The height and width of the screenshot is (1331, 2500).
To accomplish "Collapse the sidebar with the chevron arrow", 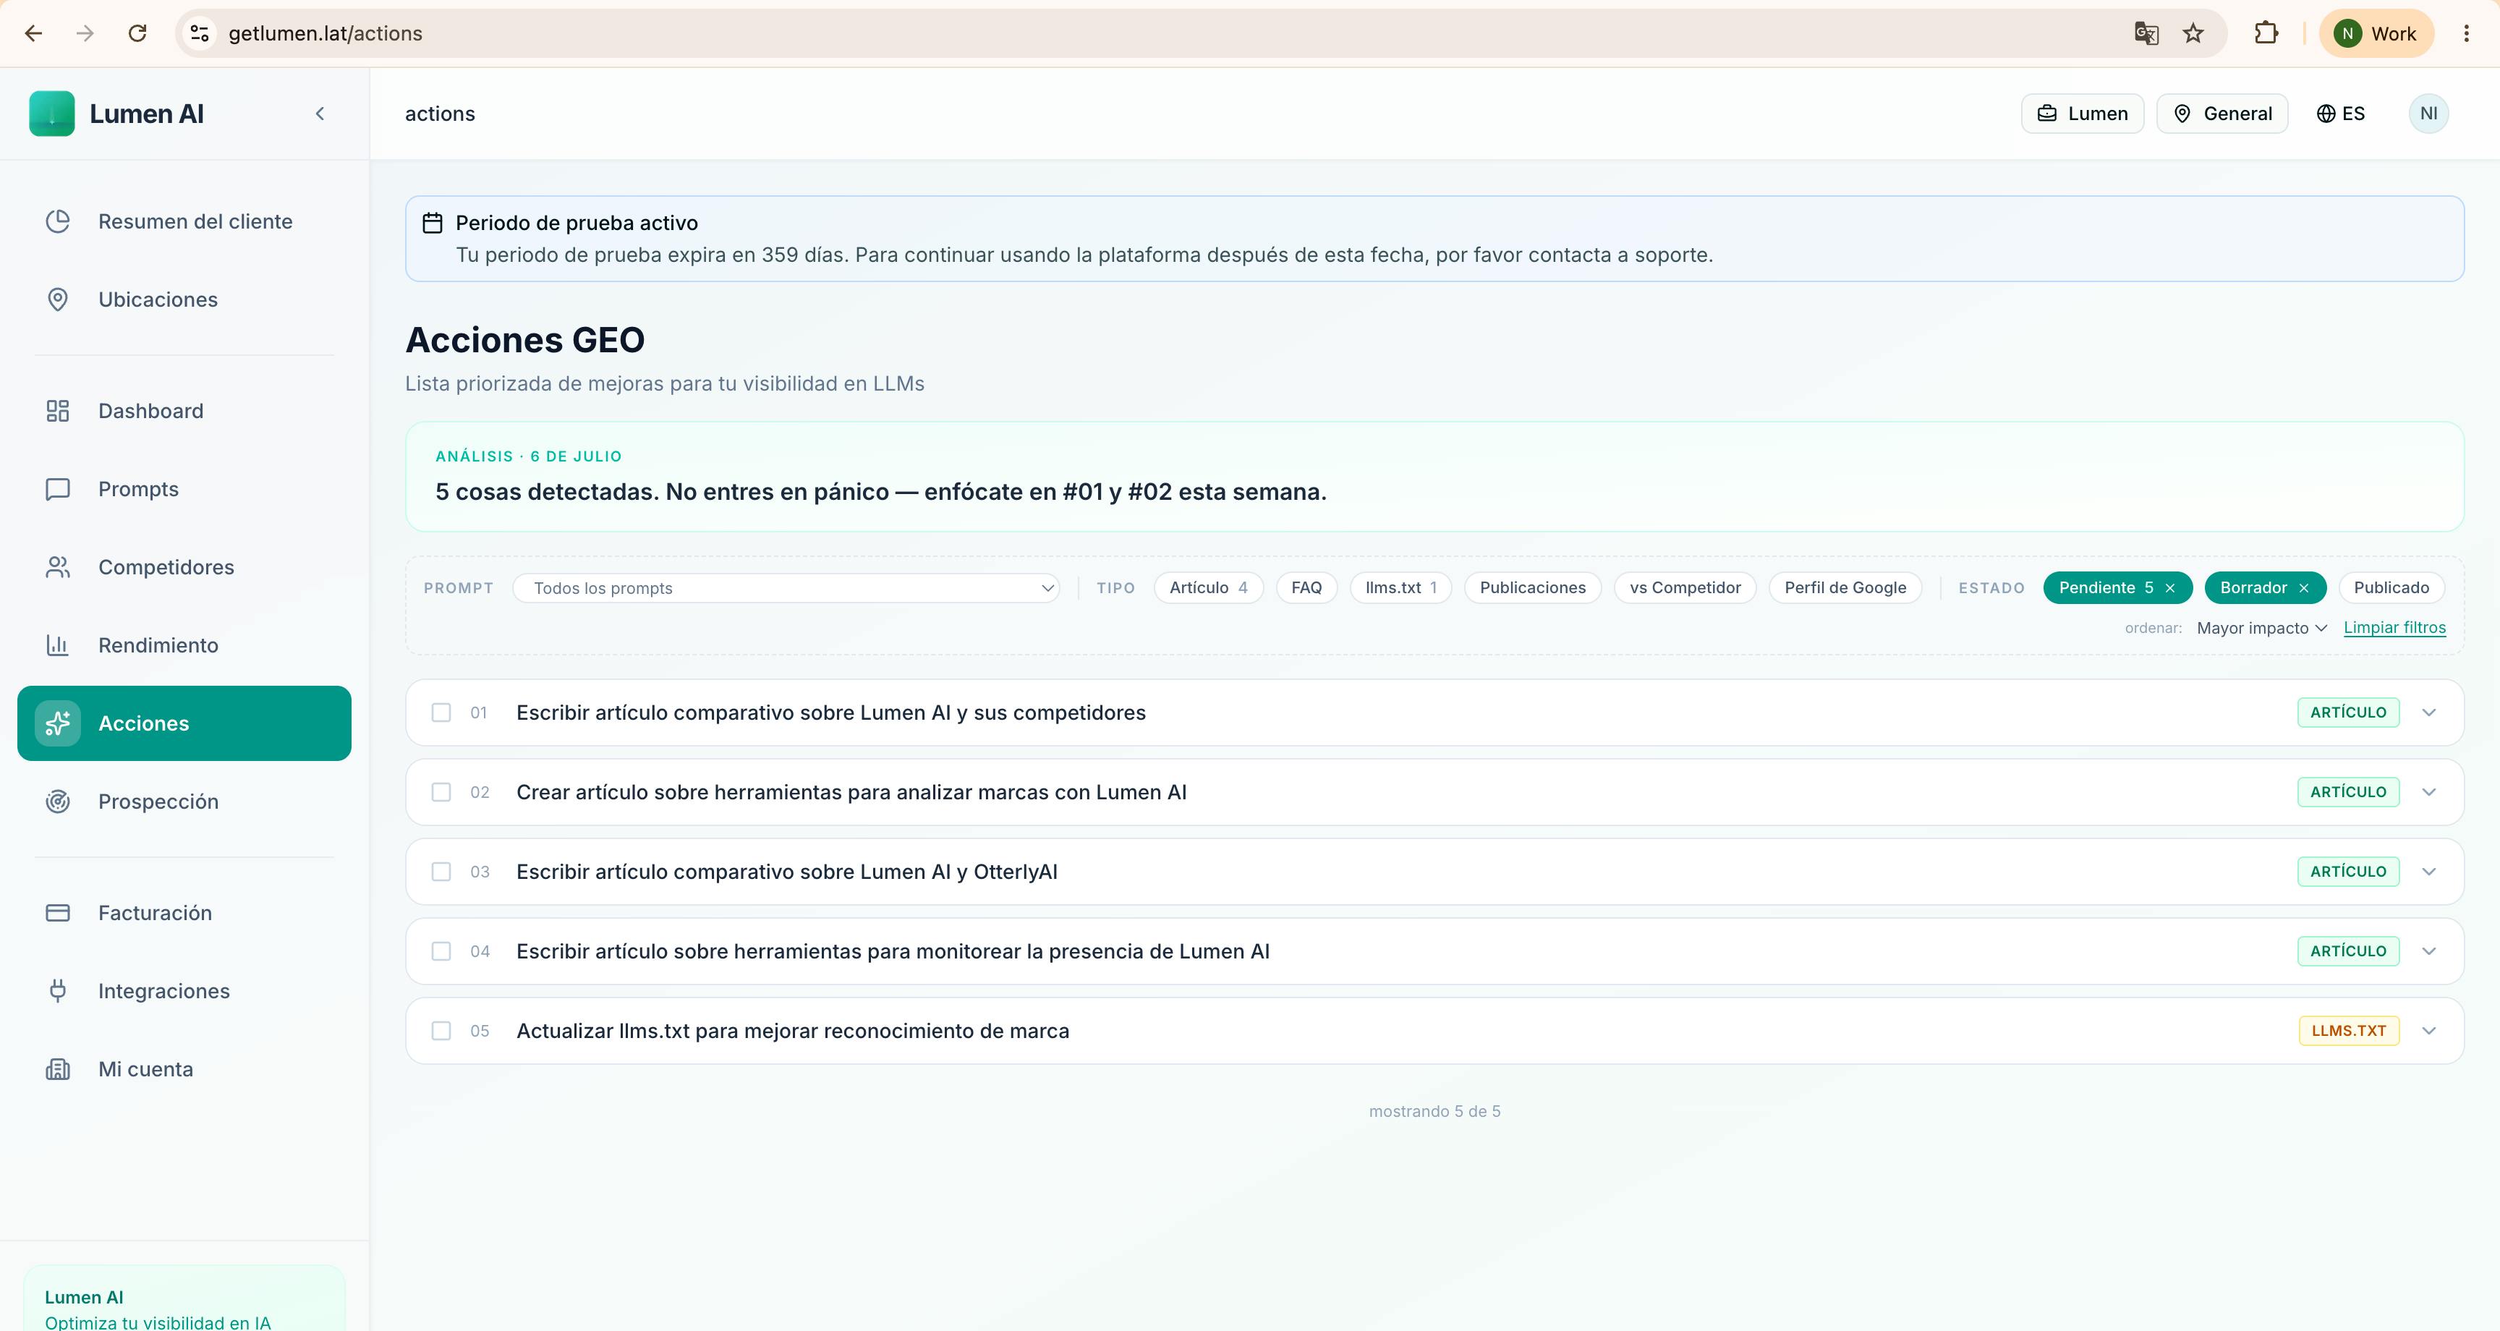I will [x=320, y=114].
